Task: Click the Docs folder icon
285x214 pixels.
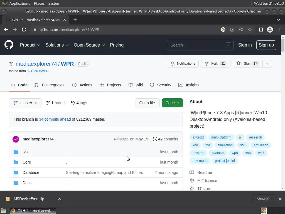Action: coord(16,183)
